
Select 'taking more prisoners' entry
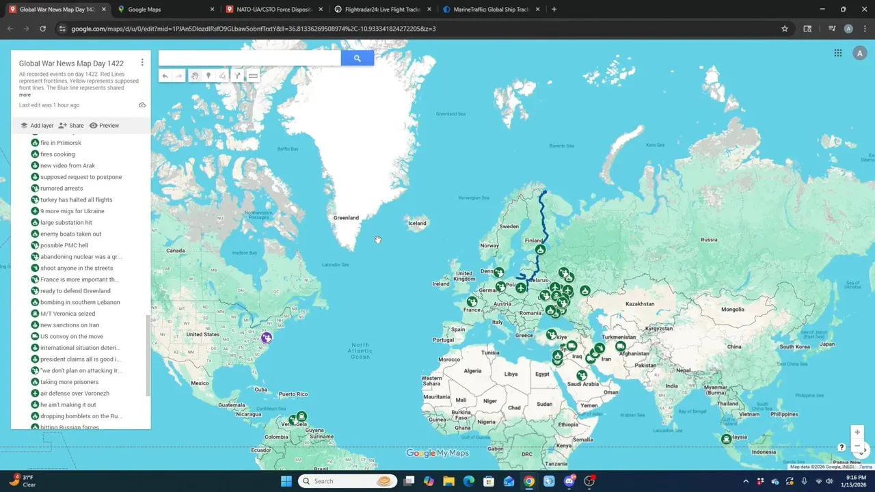click(69, 382)
